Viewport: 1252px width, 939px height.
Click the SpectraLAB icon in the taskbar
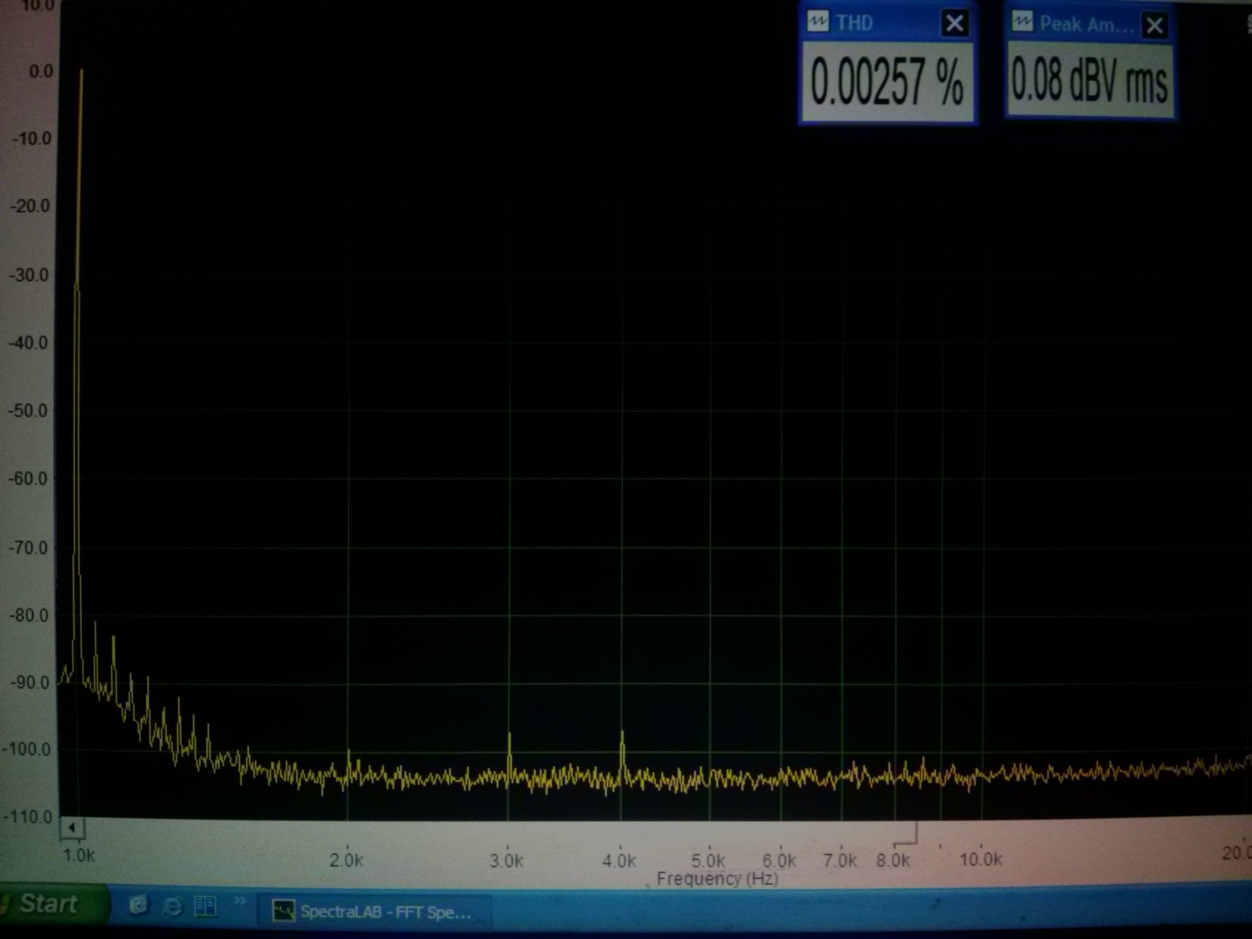point(284,910)
